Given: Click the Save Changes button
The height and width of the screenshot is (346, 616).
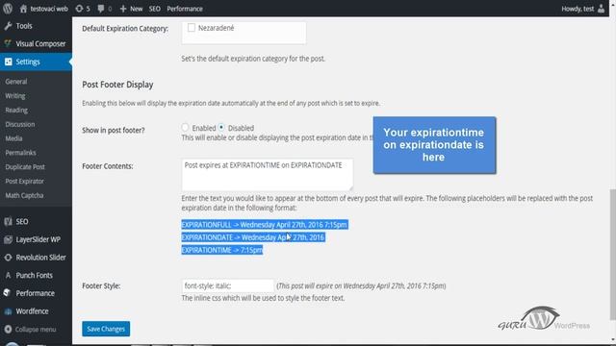Looking at the screenshot, I should coord(106,329).
